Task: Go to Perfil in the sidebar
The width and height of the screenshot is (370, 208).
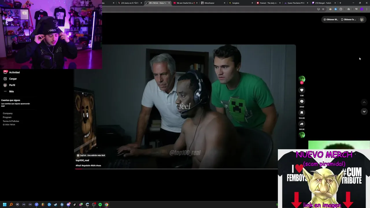Action: tap(9, 85)
